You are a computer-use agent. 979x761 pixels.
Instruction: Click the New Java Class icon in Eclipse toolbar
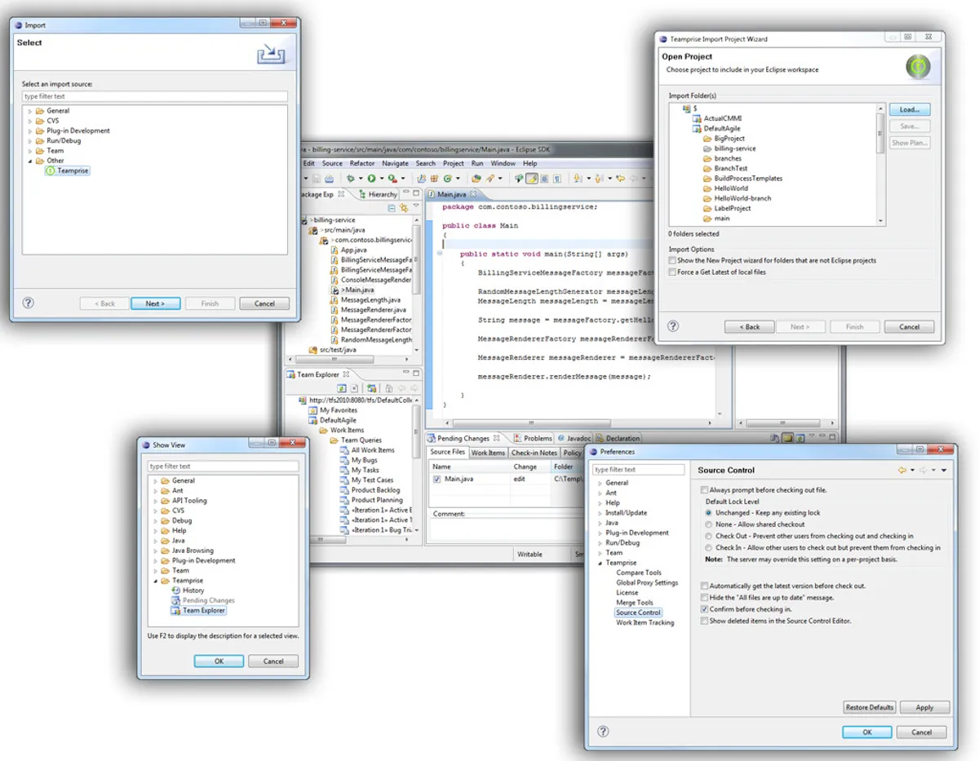coord(447,178)
